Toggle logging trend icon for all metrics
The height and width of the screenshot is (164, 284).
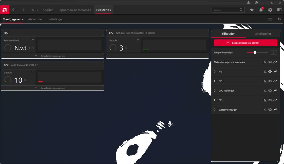pos(275,62)
